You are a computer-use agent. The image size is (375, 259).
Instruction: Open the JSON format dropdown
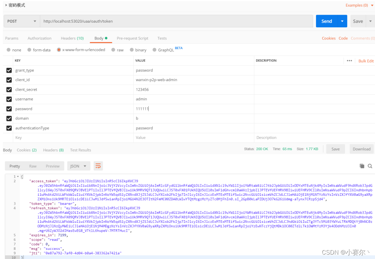pos(79,166)
